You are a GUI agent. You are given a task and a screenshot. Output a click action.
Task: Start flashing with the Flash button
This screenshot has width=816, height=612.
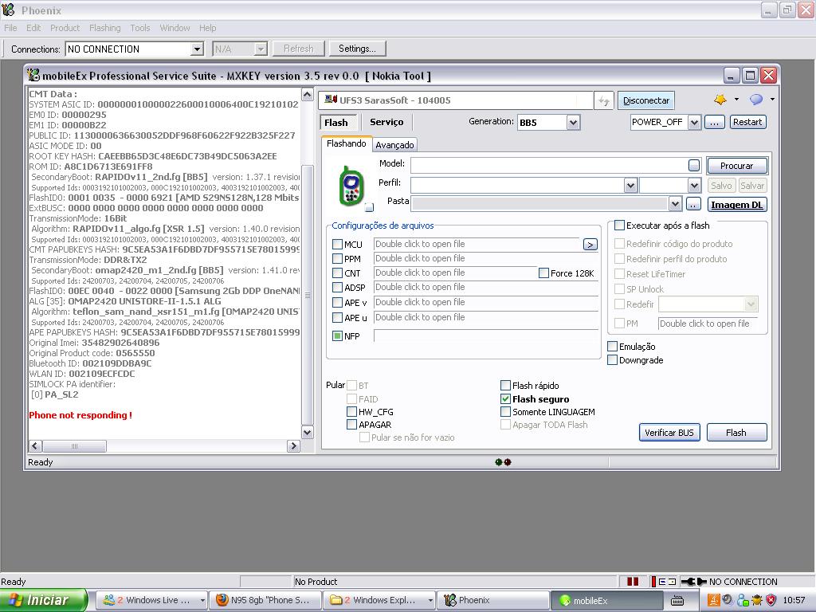coord(736,433)
